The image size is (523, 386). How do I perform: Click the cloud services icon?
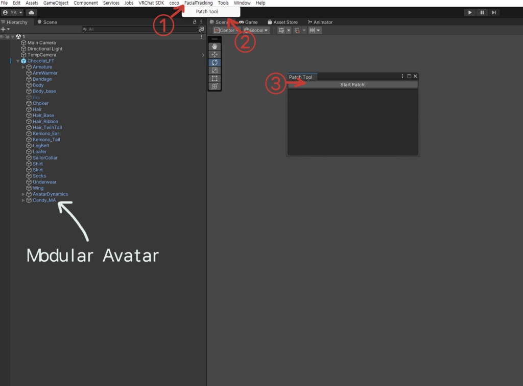click(x=31, y=12)
